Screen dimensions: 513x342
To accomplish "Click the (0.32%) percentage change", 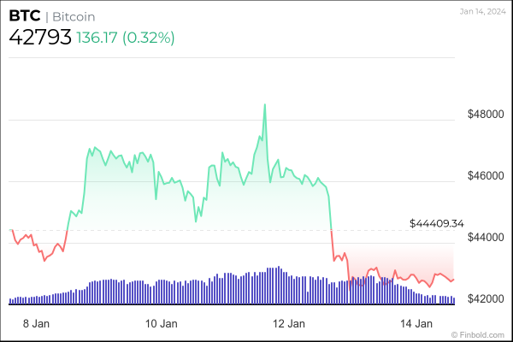I will click(150, 38).
